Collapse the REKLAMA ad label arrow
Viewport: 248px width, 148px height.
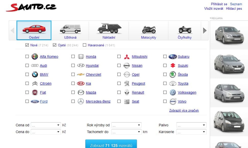(x=210, y=18)
